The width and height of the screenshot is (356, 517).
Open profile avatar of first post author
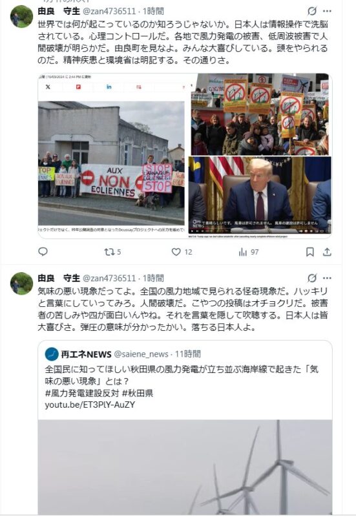click(x=22, y=17)
